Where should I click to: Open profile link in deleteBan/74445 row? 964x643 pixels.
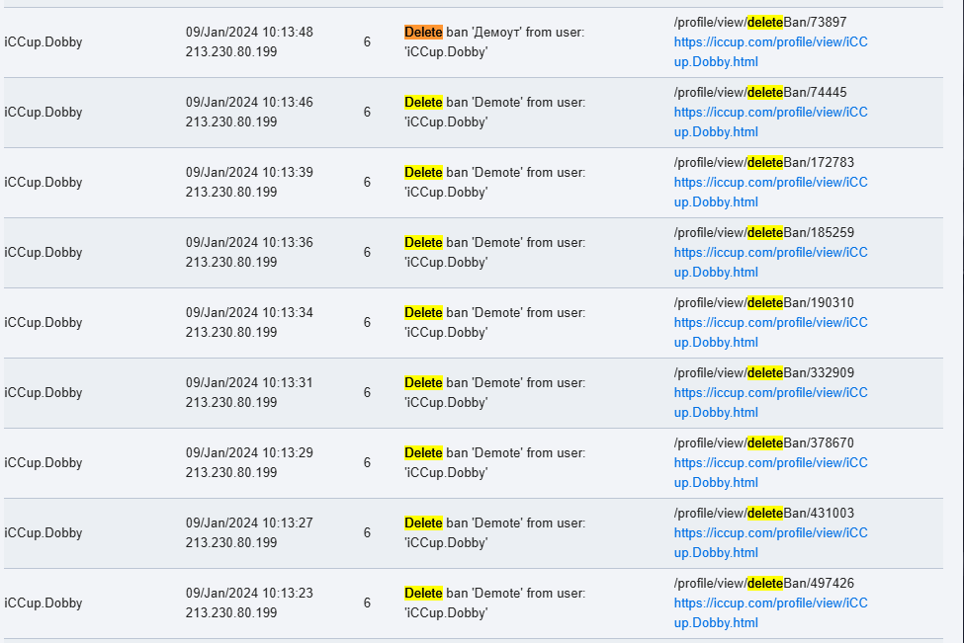(x=770, y=121)
